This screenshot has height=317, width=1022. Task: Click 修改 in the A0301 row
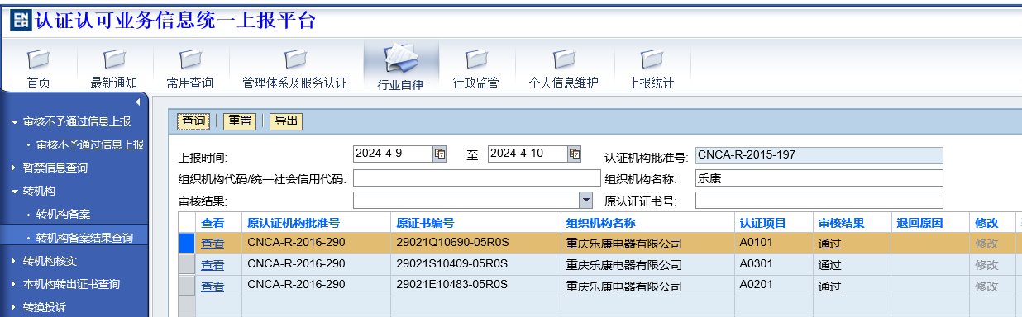(x=986, y=265)
